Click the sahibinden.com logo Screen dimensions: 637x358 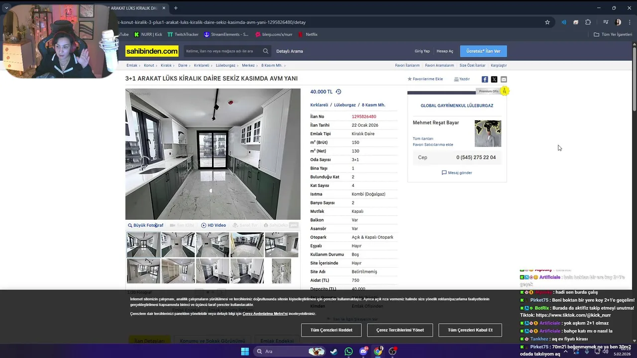tap(152, 51)
